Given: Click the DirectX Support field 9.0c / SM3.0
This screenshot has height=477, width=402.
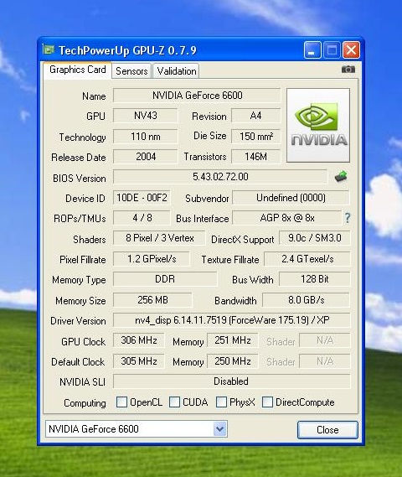Looking at the screenshot, I should (x=315, y=238).
